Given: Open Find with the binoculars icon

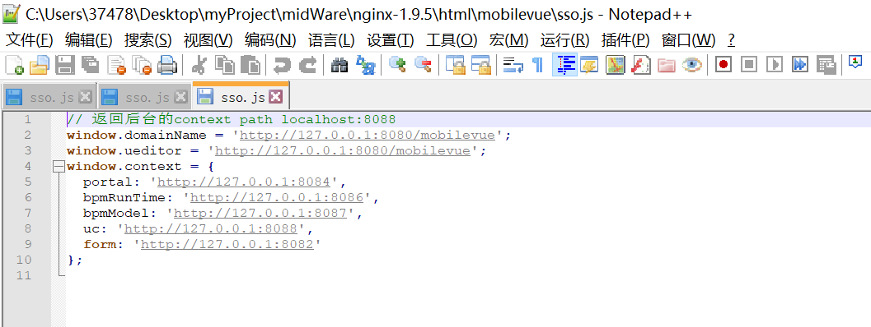Looking at the screenshot, I should tap(339, 65).
